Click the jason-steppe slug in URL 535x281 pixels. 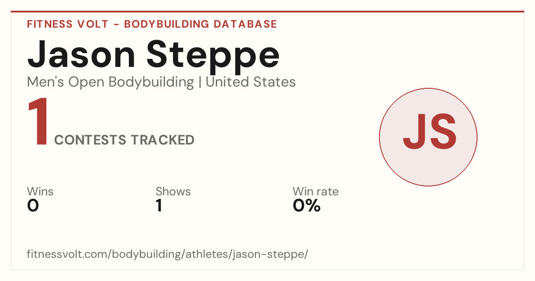272,254
